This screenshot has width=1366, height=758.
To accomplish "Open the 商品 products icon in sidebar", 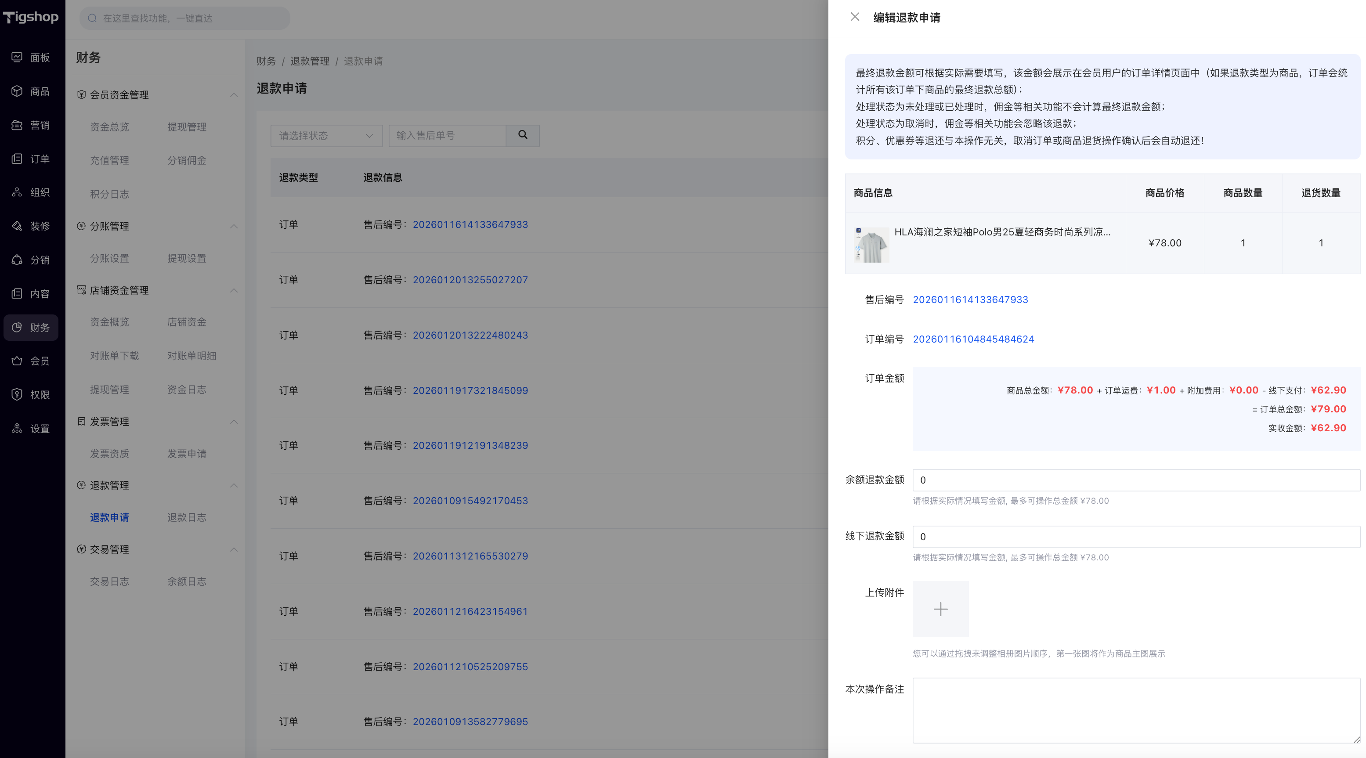I will click(17, 91).
